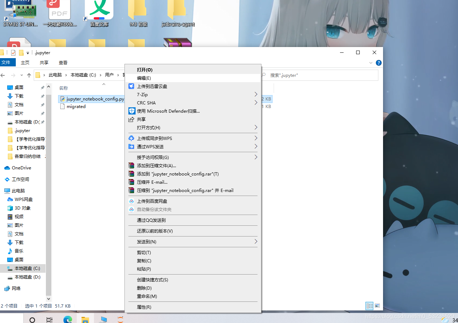Image resolution: width=458 pixels, height=323 pixels.
Task: Go back with the Back arrow
Action: pos(3,75)
